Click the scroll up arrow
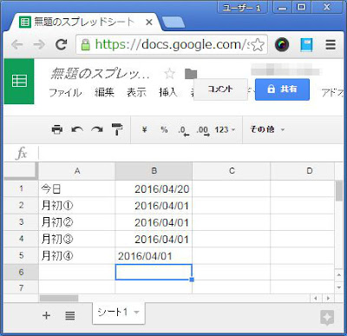 (x=339, y=275)
